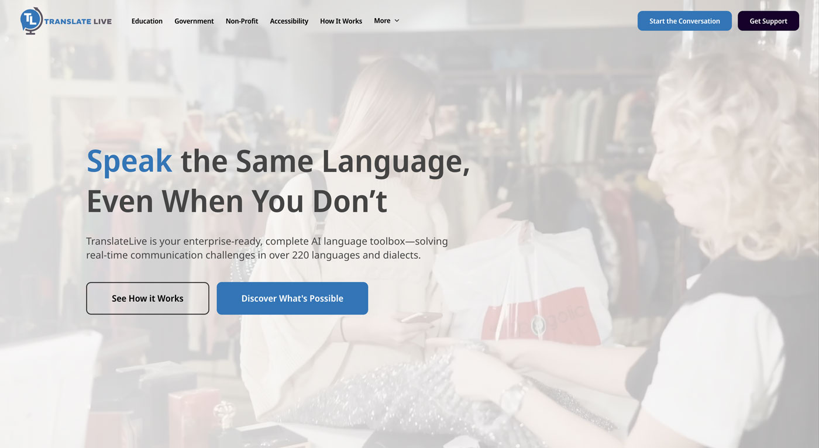Go to the Government page
The image size is (819, 448).
(194, 21)
